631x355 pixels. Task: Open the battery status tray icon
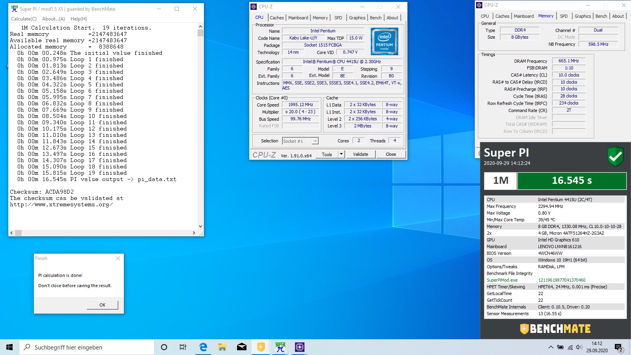[x=560, y=347]
